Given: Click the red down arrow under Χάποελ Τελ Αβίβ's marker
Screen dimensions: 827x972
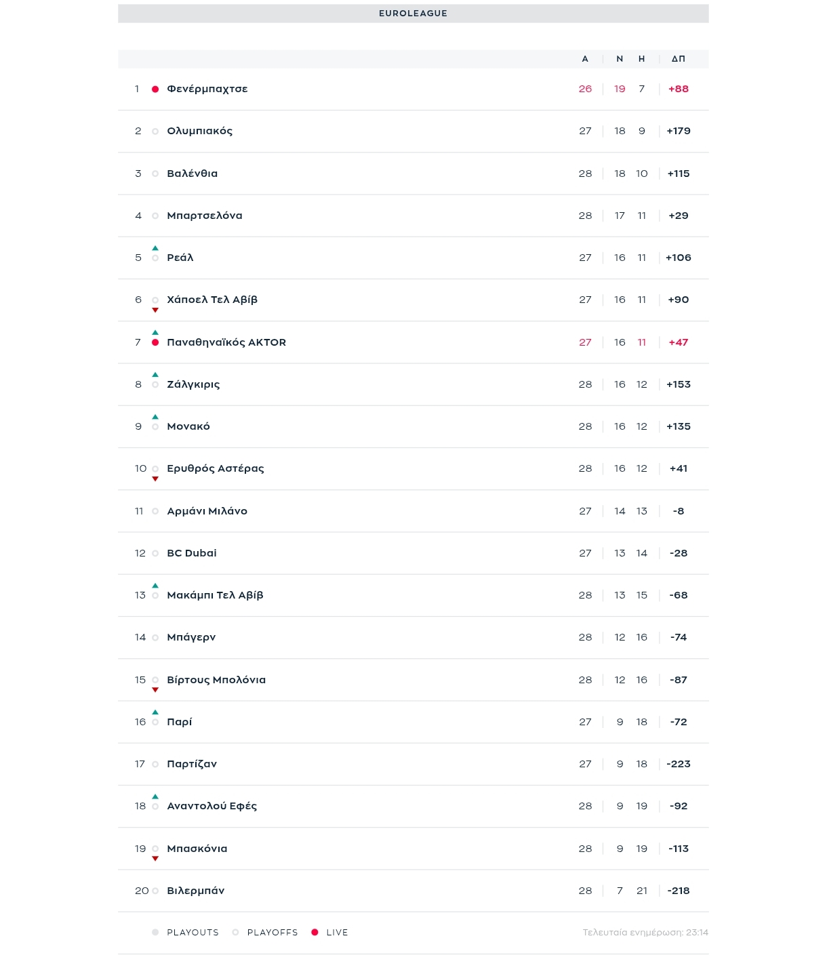Looking at the screenshot, I should pos(155,310).
